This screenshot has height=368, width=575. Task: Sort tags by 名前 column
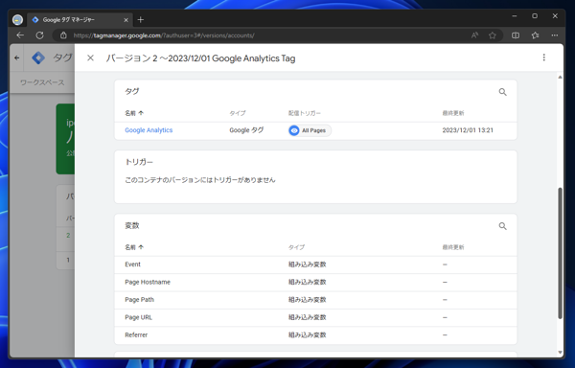click(x=134, y=113)
